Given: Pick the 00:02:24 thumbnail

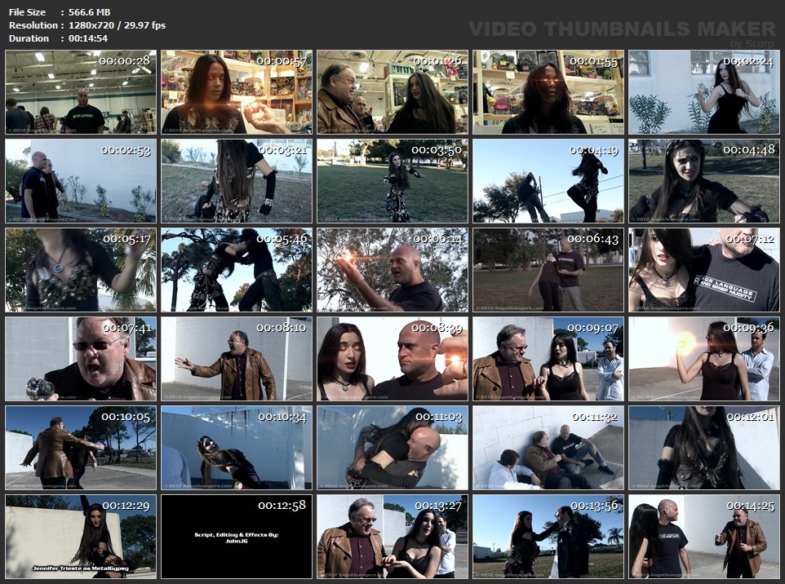Looking at the screenshot, I should point(703,92).
